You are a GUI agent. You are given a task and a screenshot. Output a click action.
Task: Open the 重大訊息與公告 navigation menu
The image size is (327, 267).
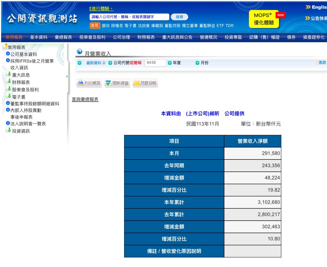tap(177, 37)
